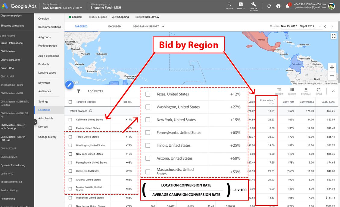Check the California, United States row
340x207 pixels.
pyautogui.click(x=70, y=119)
